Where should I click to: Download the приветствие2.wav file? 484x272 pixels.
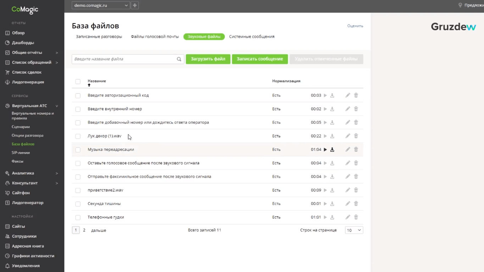332,190
